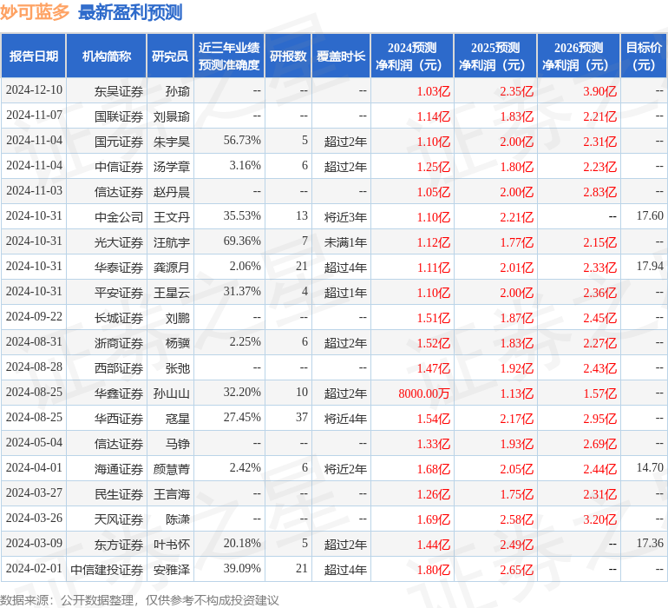Click coverage 未满1年

click(345, 242)
